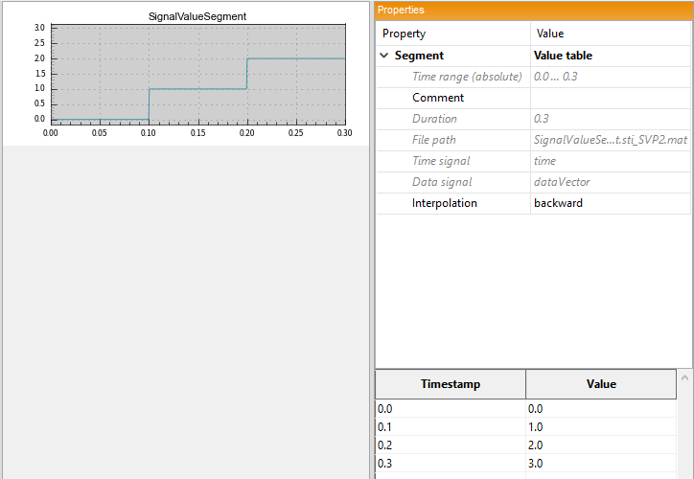Viewport: 694px width, 479px height.
Task: Select value cell 2.0
Action: 601,445
